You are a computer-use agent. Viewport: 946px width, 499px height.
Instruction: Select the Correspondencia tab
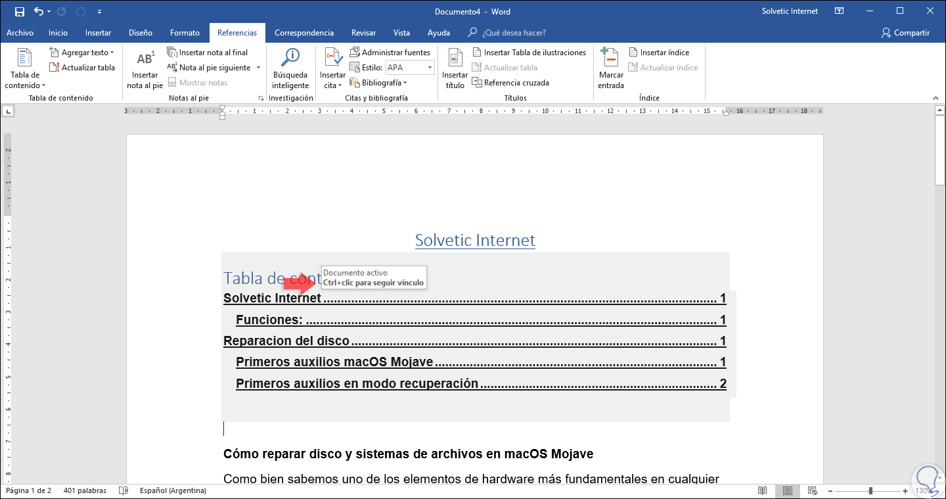click(x=304, y=33)
